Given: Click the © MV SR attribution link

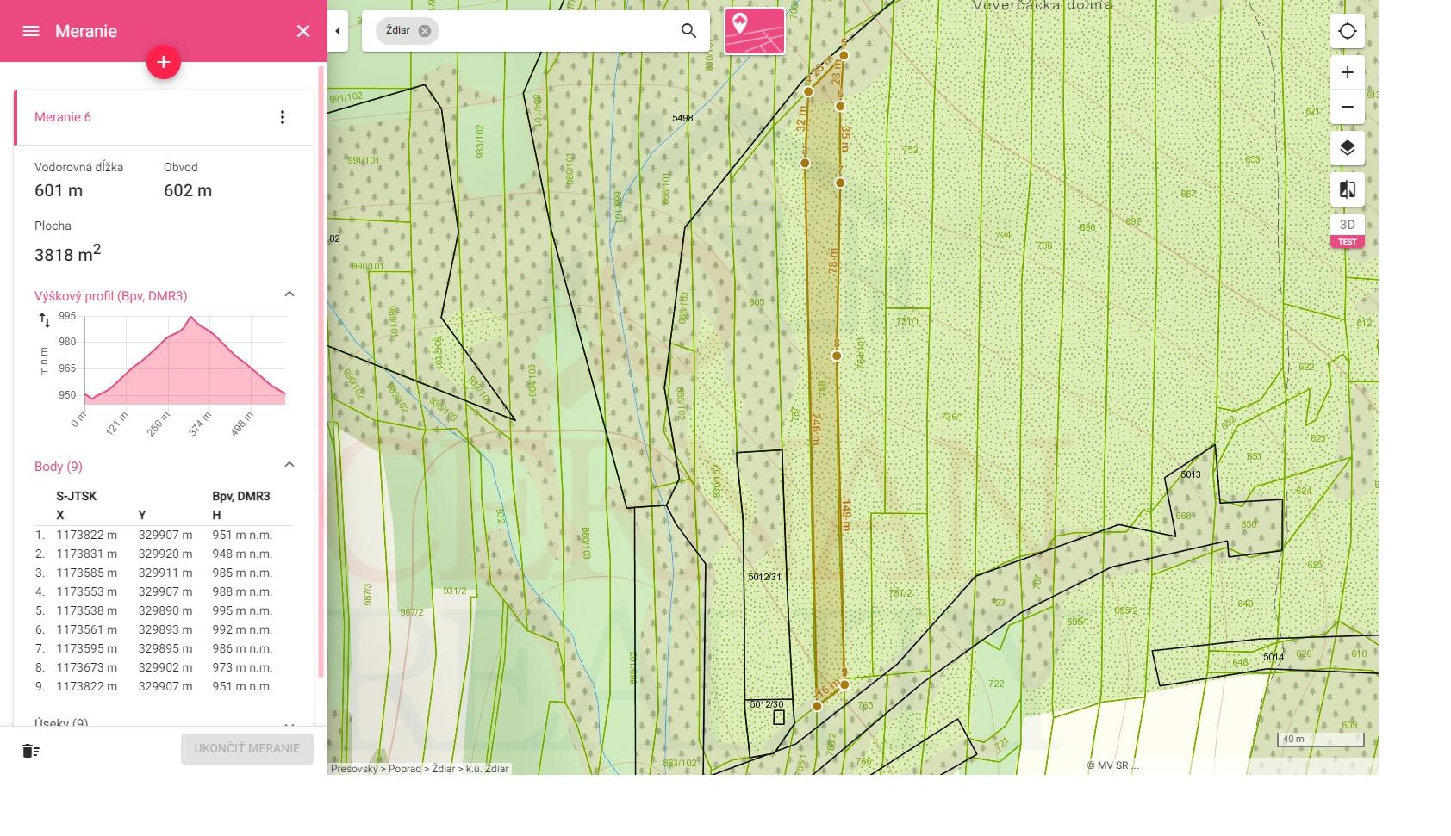Looking at the screenshot, I should point(1112,765).
